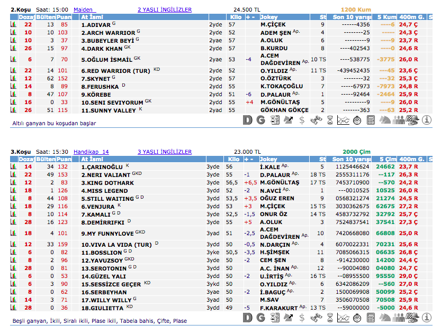Sort race 2 by the Puan column header
441x335 pixels.
click(x=64, y=17)
